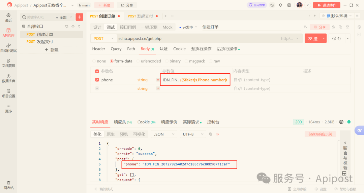The image size is (364, 193).
Task: Open the tab overflow ellipsis menu
Action: tap(172, 16)
